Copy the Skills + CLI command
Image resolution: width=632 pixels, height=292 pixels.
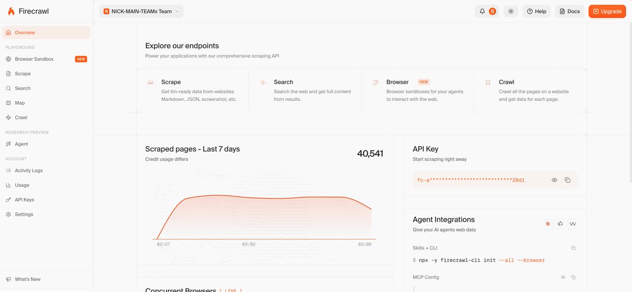pos(574,248)
